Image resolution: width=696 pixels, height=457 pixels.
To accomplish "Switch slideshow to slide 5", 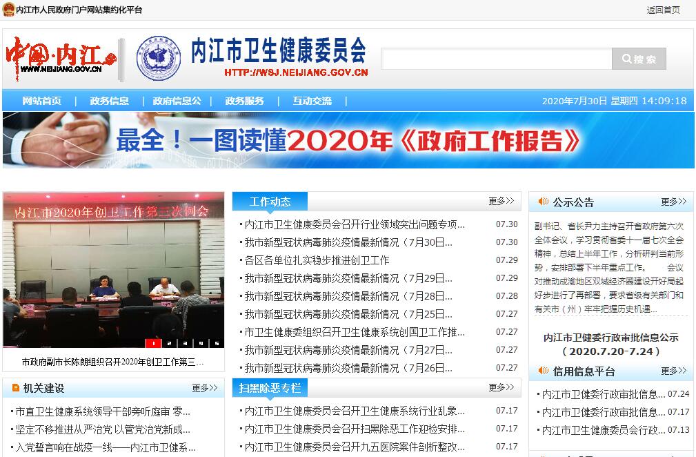I will [217, 343].
